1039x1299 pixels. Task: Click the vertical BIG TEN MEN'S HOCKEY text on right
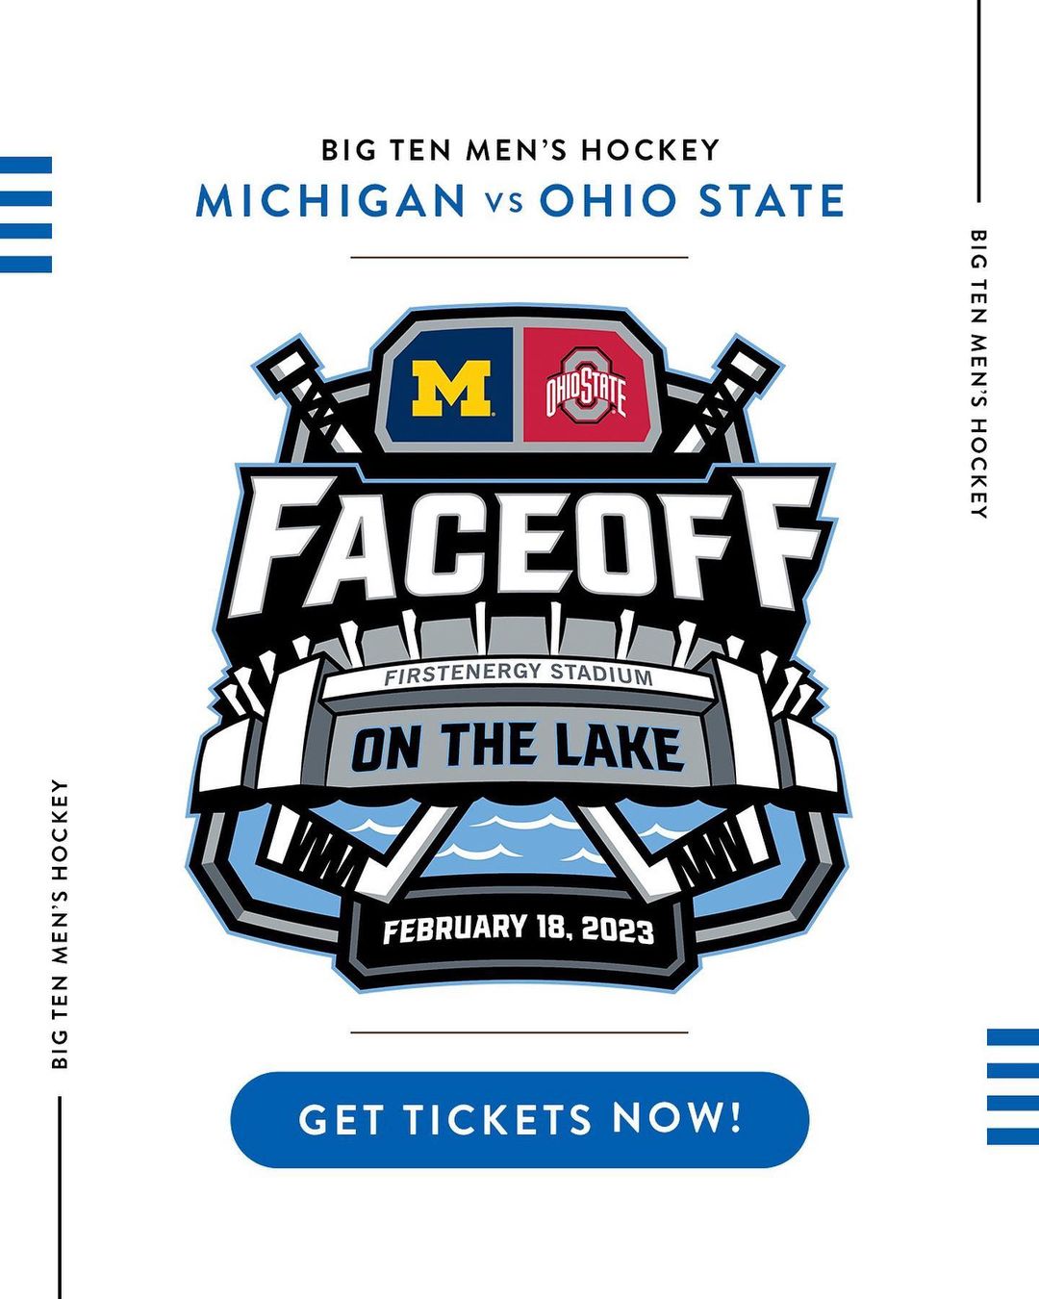coord(978,373)
